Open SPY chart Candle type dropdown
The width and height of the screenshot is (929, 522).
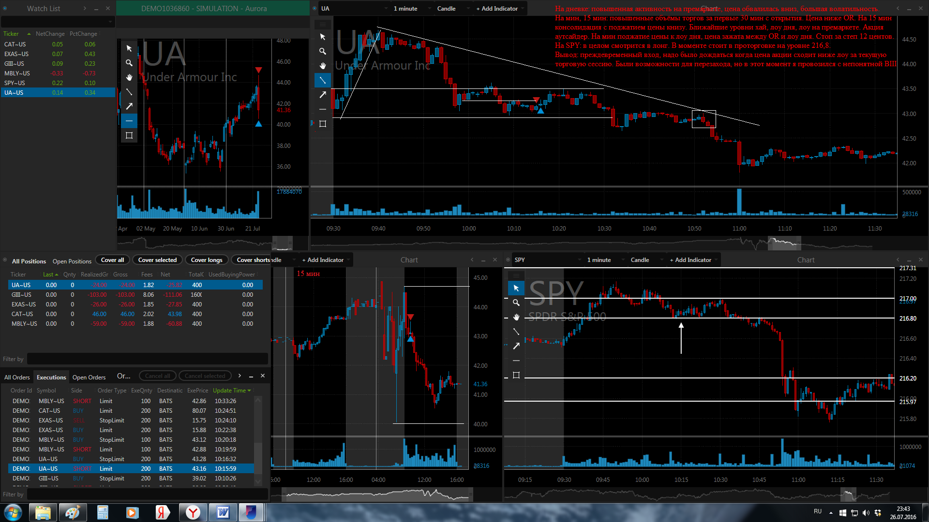pos(647,260)
